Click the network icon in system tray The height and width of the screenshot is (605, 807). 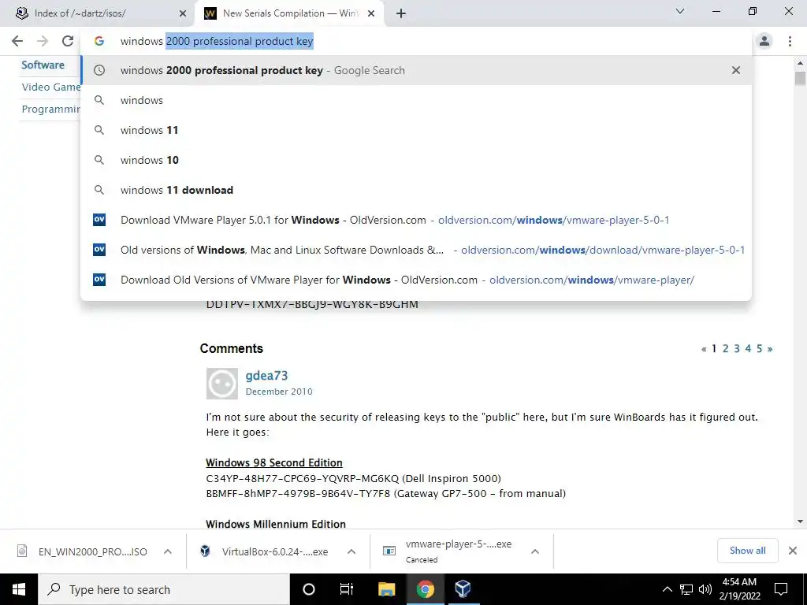click(686, 589)
